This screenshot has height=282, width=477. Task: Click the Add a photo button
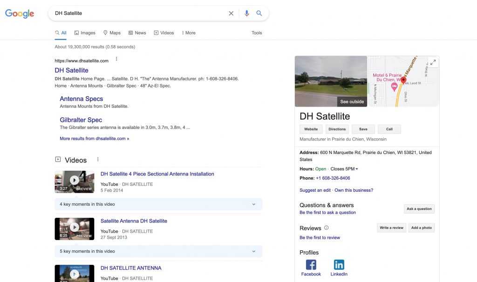click(421, 228)
